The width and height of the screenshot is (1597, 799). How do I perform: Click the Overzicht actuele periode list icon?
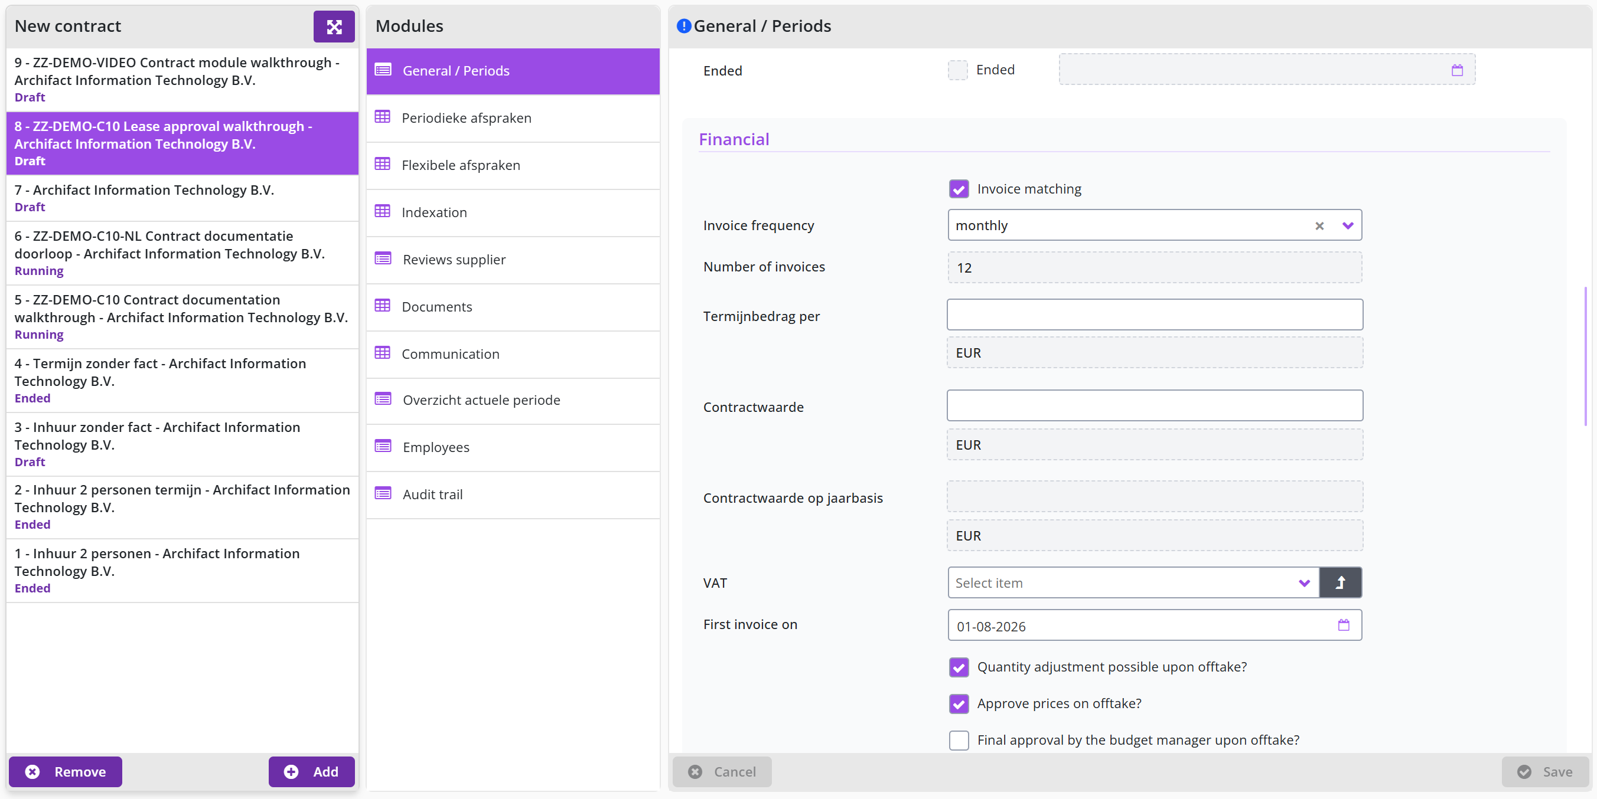[383, 399]
